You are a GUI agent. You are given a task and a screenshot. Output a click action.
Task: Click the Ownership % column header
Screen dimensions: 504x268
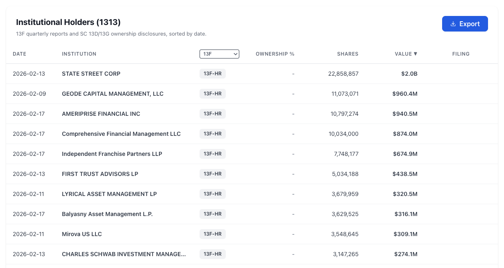pyautogui.click(x=275, y=54)
